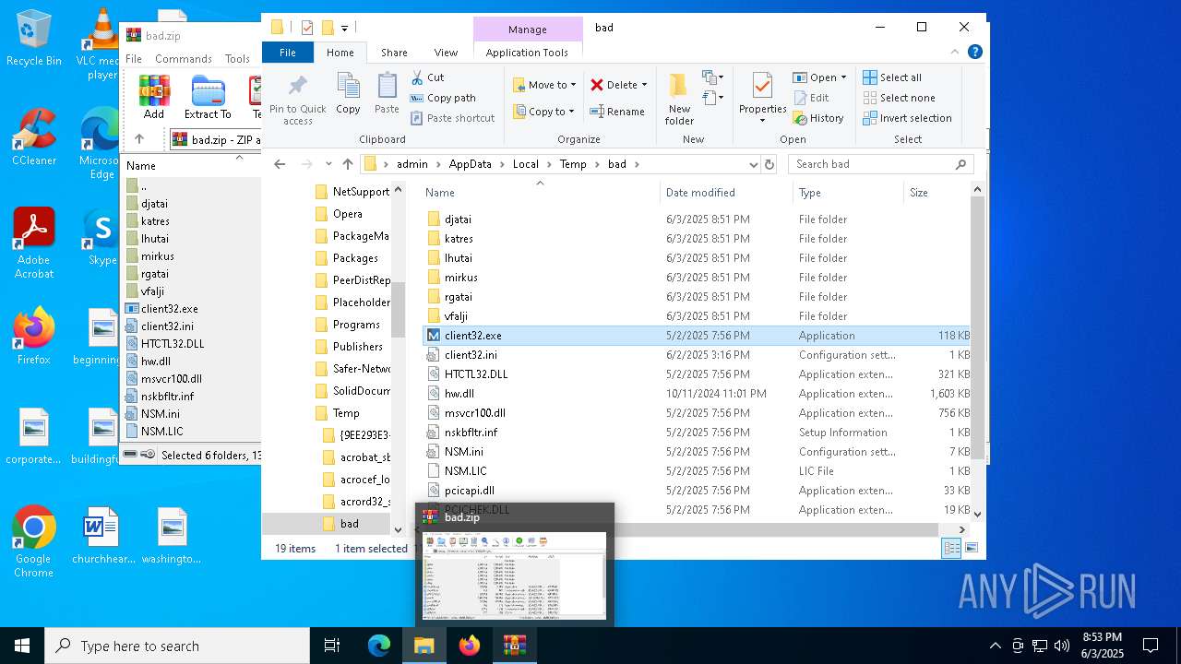Switch to details view button

pos(951,548)
